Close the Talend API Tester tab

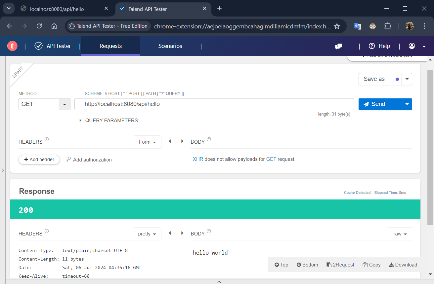205,9
